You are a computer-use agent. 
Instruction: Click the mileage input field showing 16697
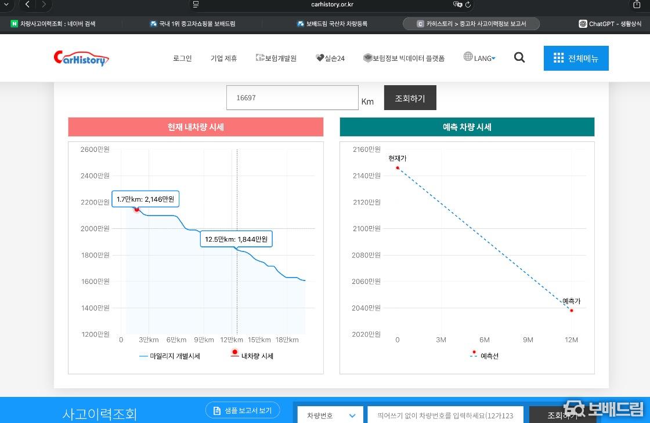pyautogui.click(x=292, y=98)
